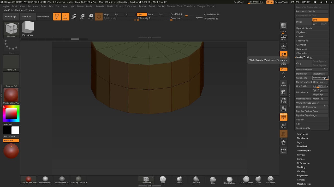334x187 pixels.
Task: Open the Texture Off selector
Action: pyautogui.click(x=11, y=80)
